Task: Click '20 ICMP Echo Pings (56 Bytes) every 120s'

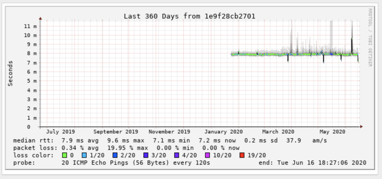Action: [136, 163]
